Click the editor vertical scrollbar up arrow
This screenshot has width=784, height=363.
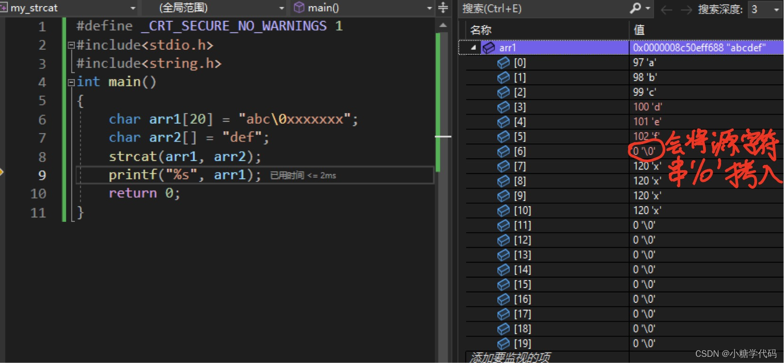tap(443, 25)
